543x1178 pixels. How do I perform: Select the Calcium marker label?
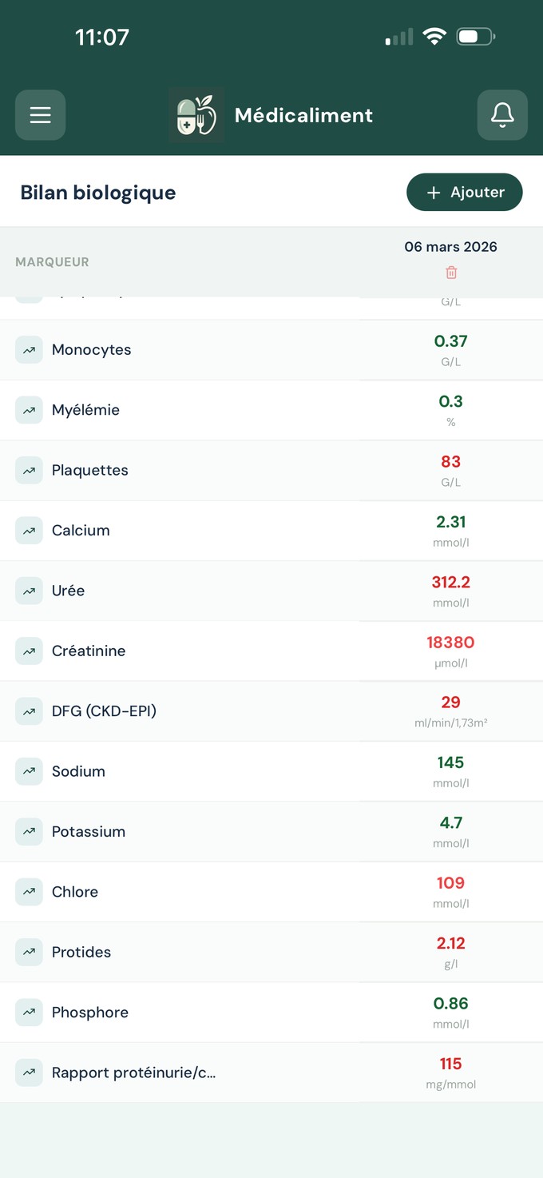pyautogui.click(x=81, y=531)
